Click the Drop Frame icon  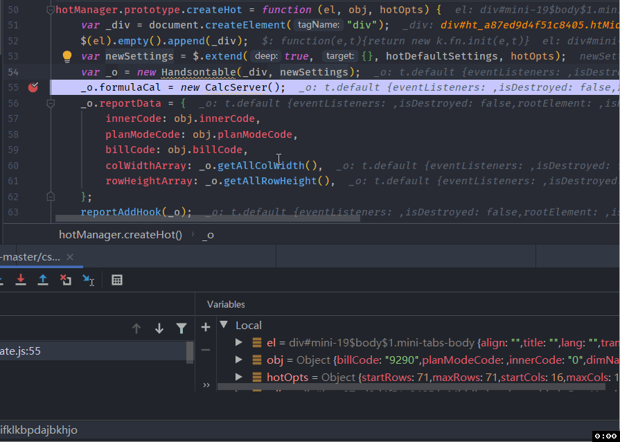pos(66,280)
